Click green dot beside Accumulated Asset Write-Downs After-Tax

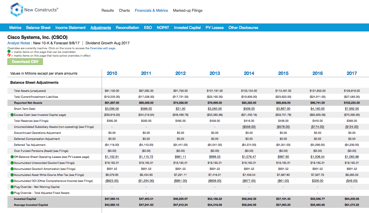tap(12, 175)
